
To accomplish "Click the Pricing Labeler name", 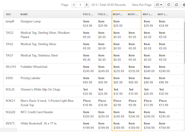I will point(30,78).
